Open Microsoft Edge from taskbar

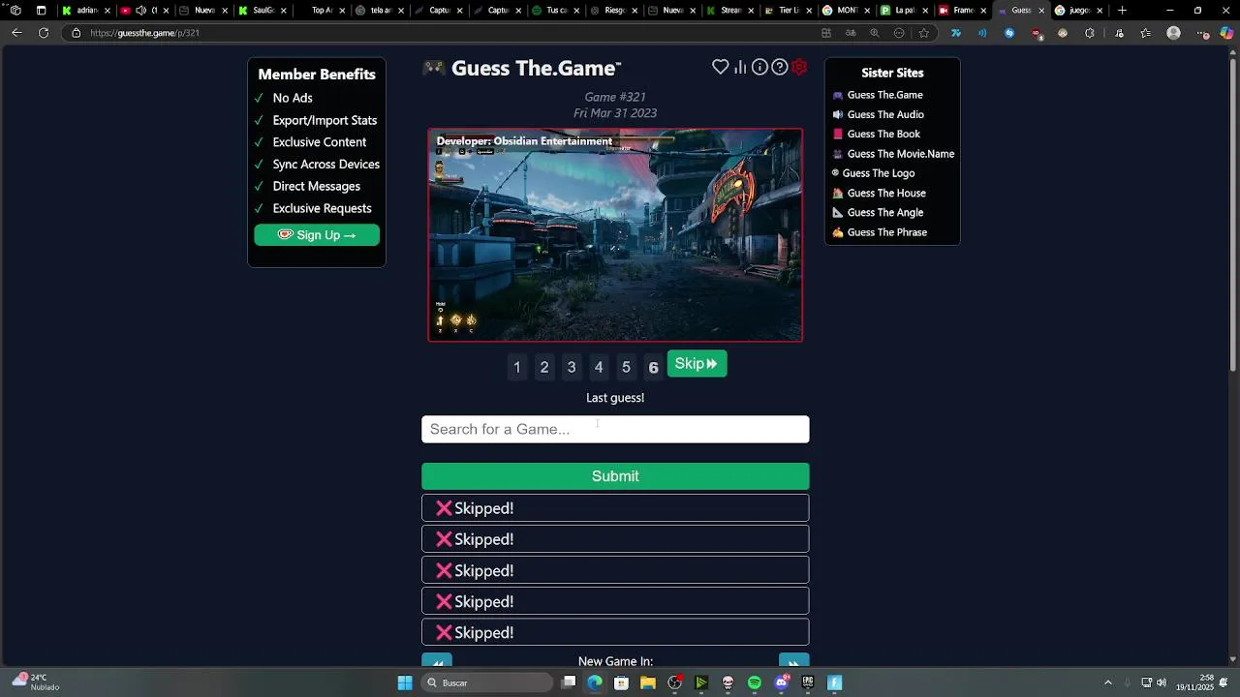595,682
